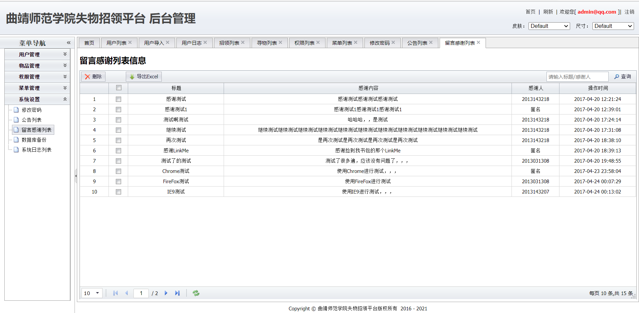This screenshot has height=313, width=639.
Task: Tick the select-all checkbox in table header
Action: pyautogui.click(x=119, y=88)
